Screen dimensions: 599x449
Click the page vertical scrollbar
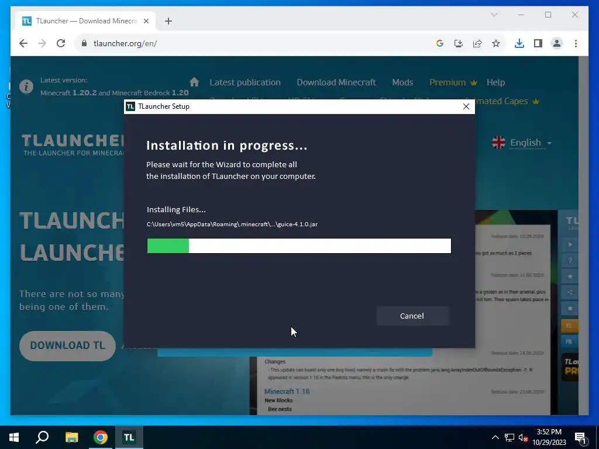[x=583, y=235]
